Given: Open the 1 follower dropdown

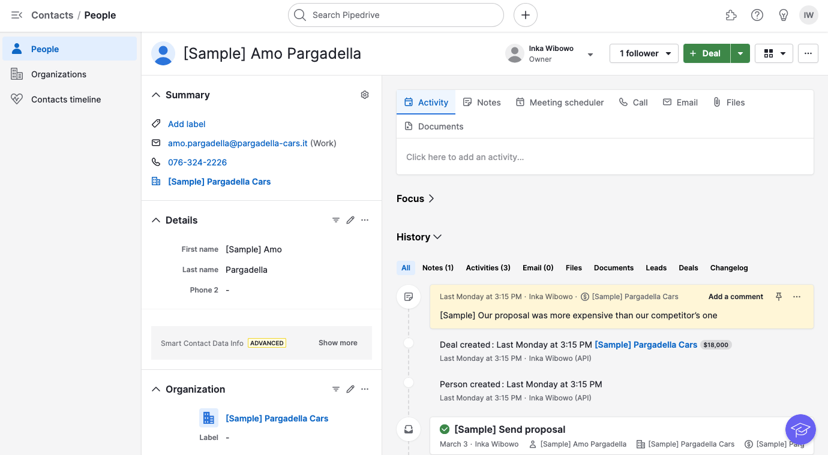Looking at the screenshot, I should [x=644, y=53].
